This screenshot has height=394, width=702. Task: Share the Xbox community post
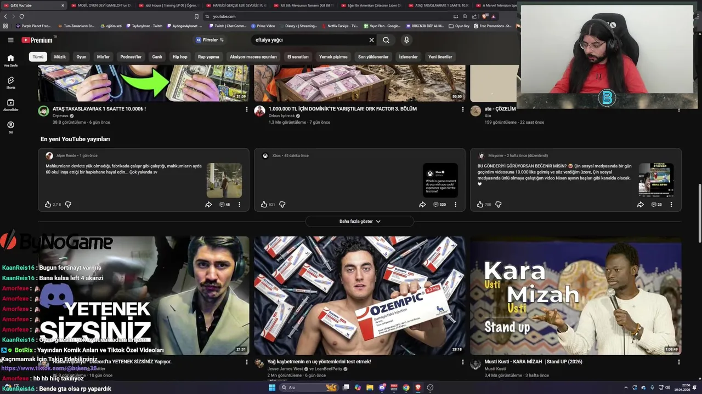(422, 205)
